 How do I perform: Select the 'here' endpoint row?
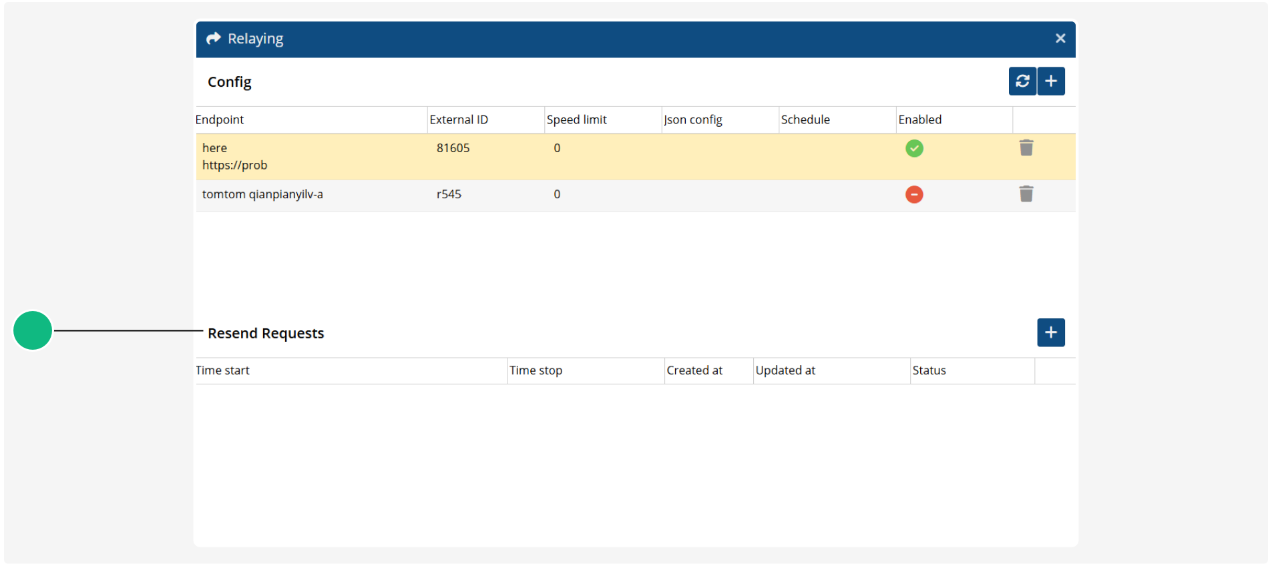[x=636, y=157]
